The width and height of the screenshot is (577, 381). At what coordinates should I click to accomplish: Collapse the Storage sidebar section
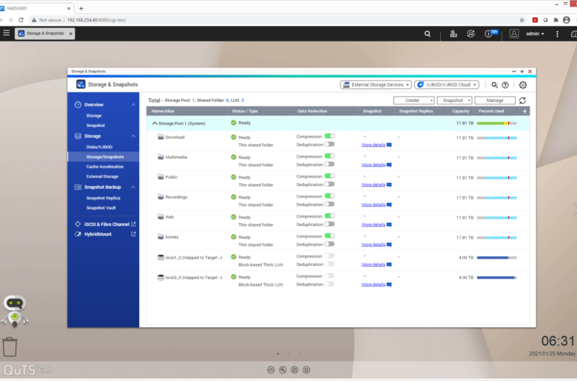(x=133, y=137)
